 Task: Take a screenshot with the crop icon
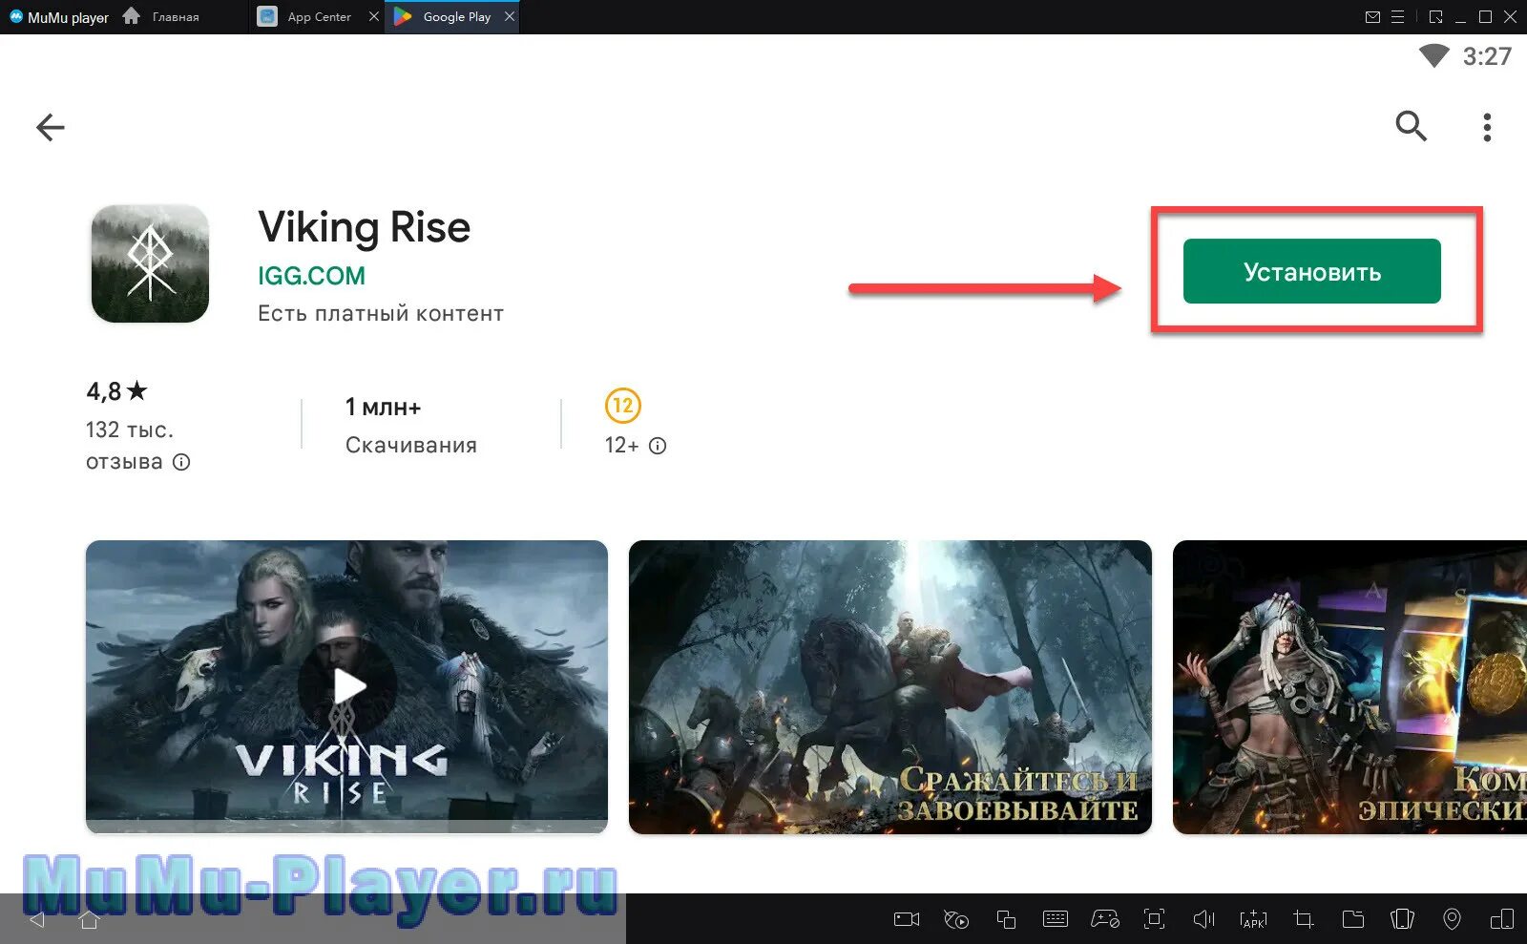pyautogui.click(x=1303, y=919)
